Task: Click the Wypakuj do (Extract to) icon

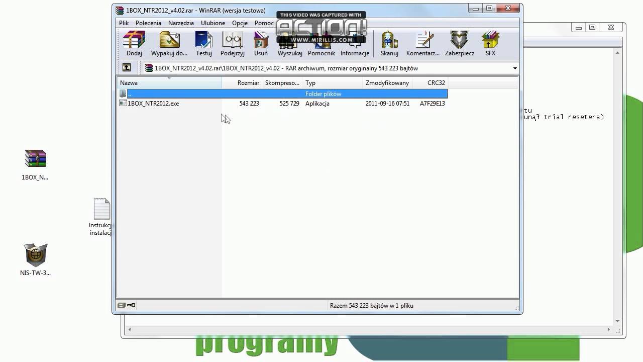Action: pos(169,44)
